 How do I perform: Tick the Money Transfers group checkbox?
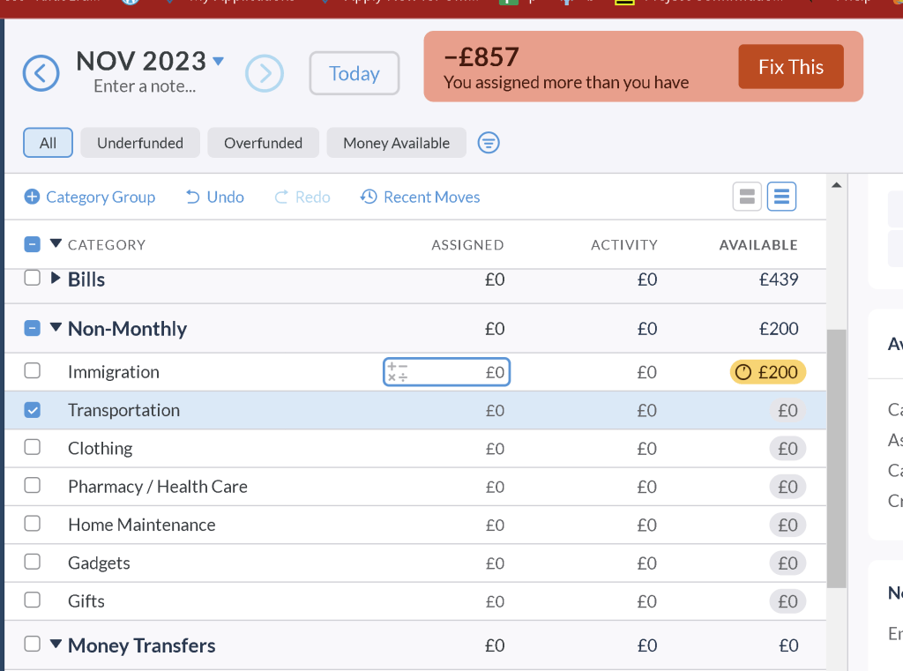tap(33, 644)
